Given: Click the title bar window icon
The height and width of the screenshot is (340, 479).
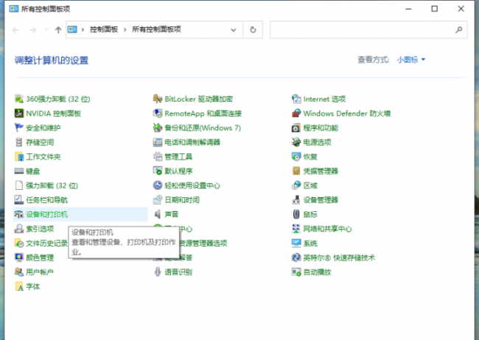Looking at the screenshot, I should click(14, 9).
